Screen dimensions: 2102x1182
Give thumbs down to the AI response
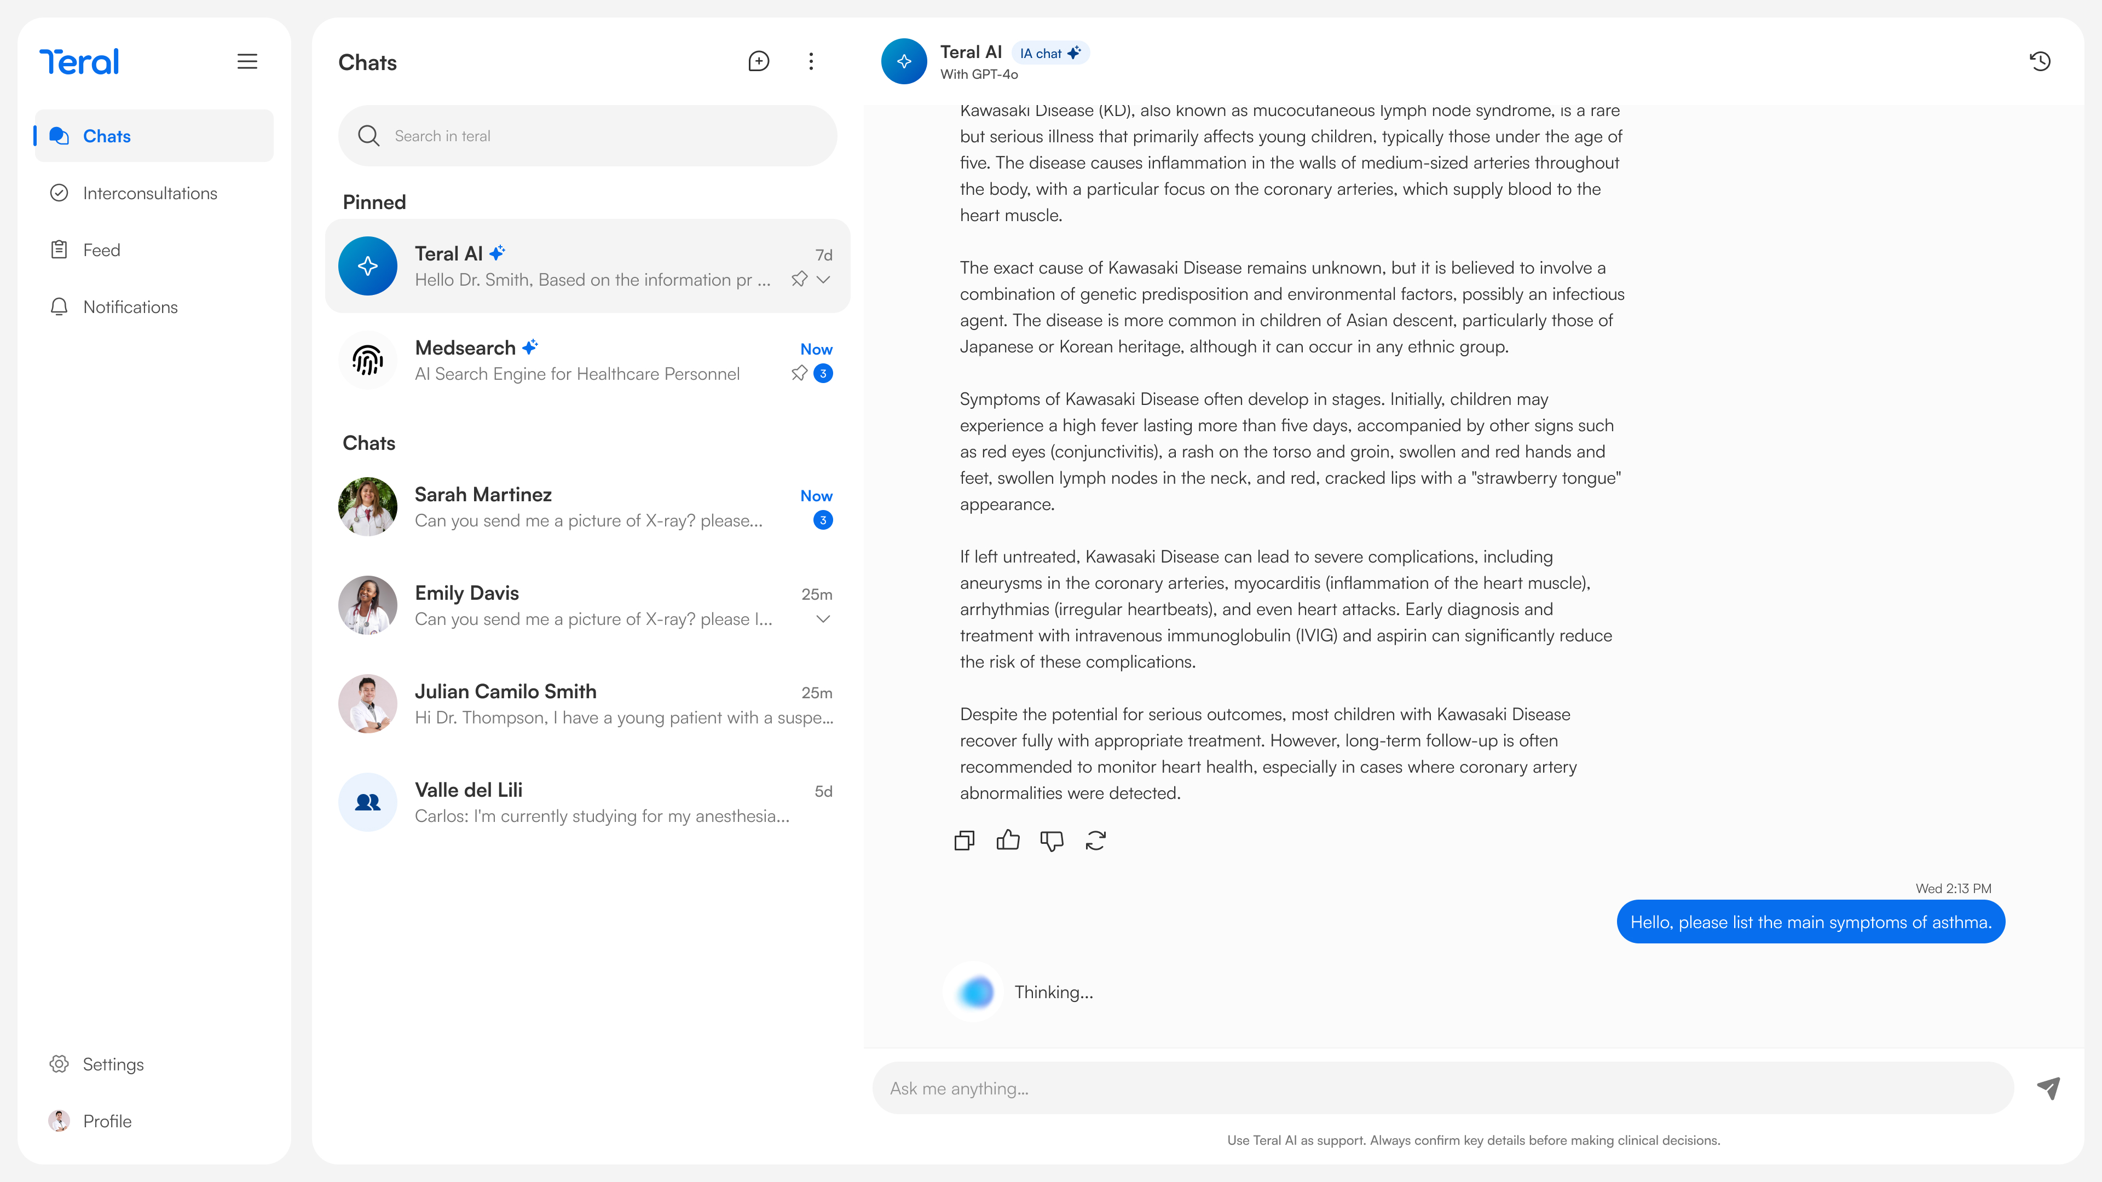pos(1052,840)
